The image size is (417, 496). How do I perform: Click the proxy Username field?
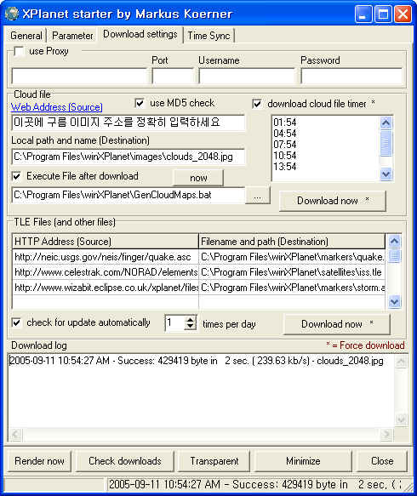click(247, 77)
